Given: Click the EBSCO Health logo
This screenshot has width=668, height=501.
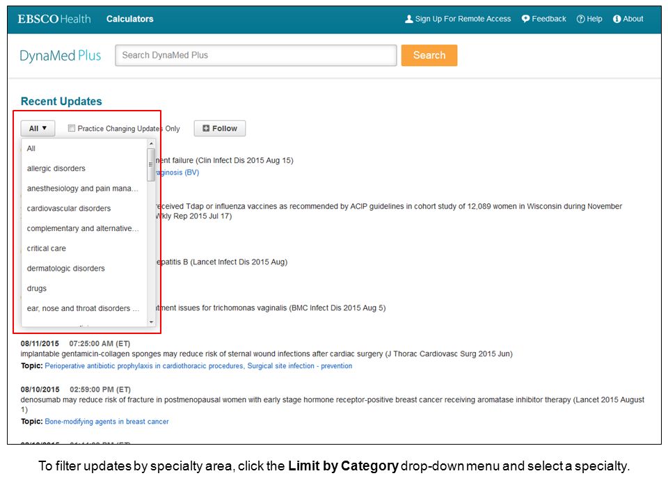Looking at the screenshot, I should click(x=54, y=19).
